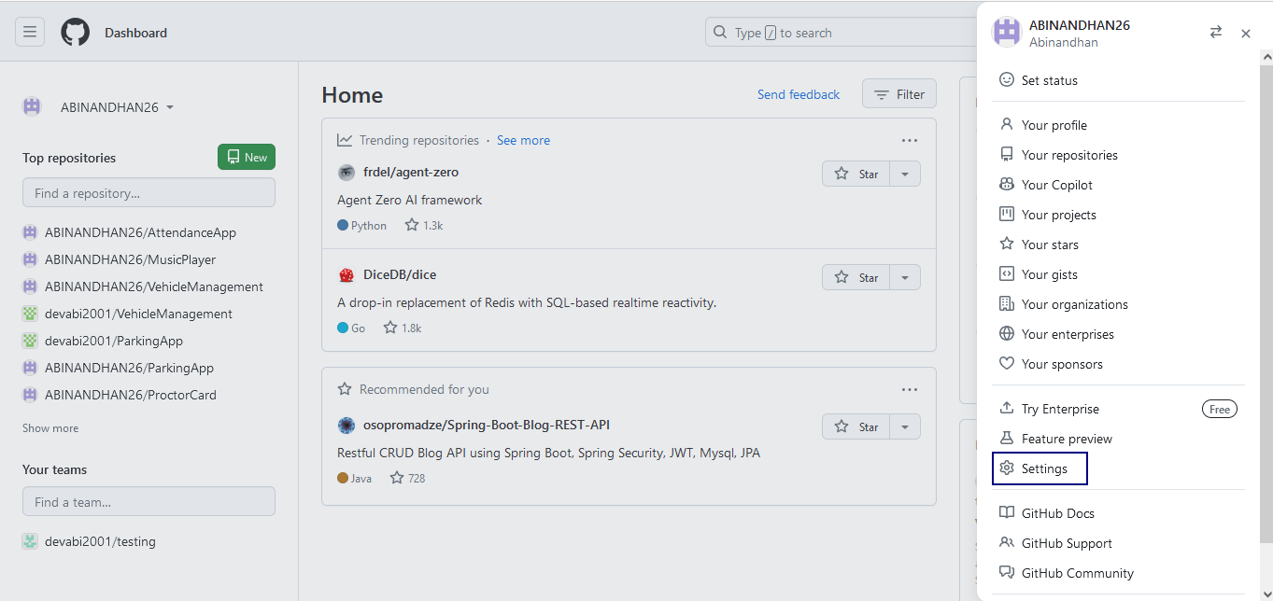Click the 1.3k stars count on agent-zero
1273x601 pixels.
coord(424,225)
